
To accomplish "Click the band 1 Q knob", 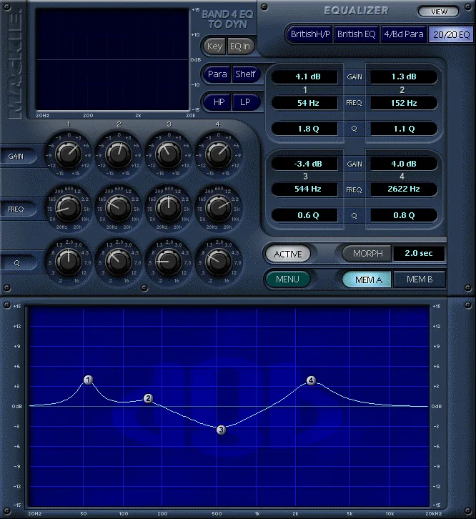I will pos(69,262).
